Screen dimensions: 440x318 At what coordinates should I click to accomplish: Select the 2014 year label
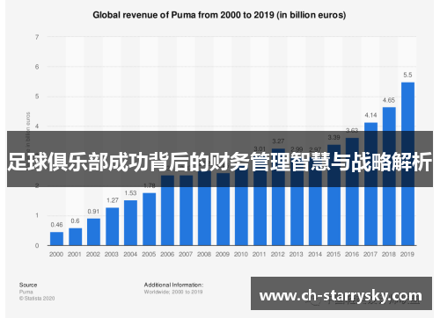pos(315,254)
